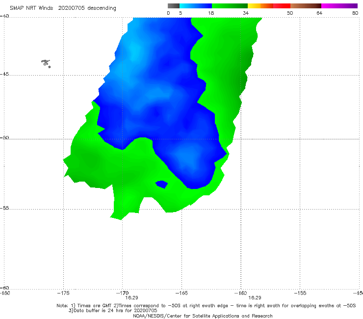Click the swath time '16:29' below -170
The height and width of the screenshot is (319, 363).
coord(132,298)
